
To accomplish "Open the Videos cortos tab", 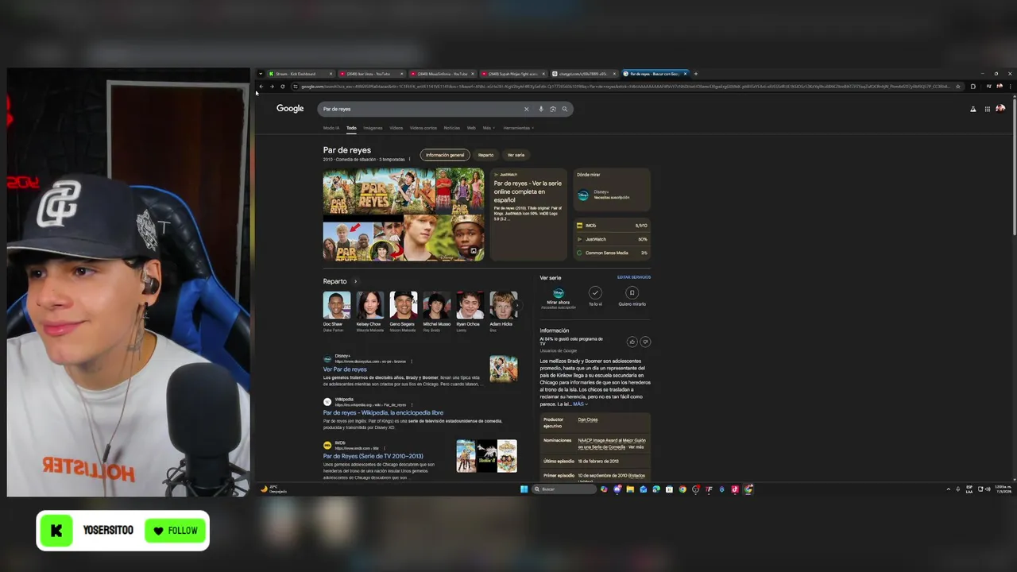I will (x=423, y=128).
